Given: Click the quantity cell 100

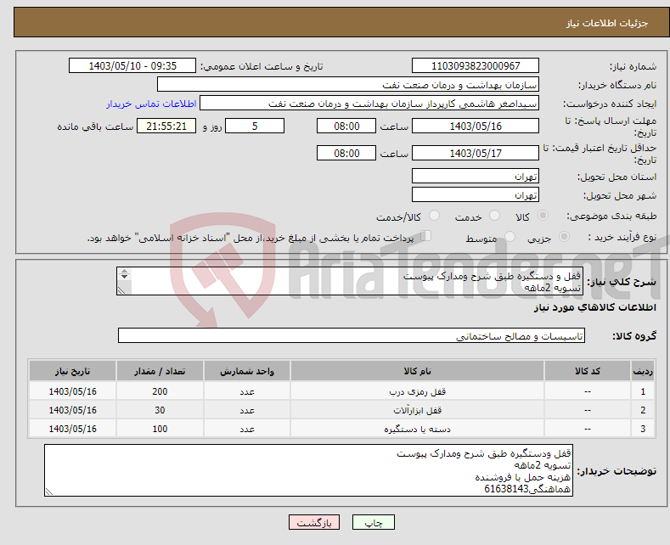Looking at the screenshot, I should point(160,429).
